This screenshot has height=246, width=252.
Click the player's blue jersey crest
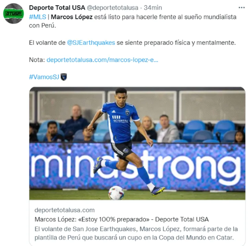click(127, 112)
